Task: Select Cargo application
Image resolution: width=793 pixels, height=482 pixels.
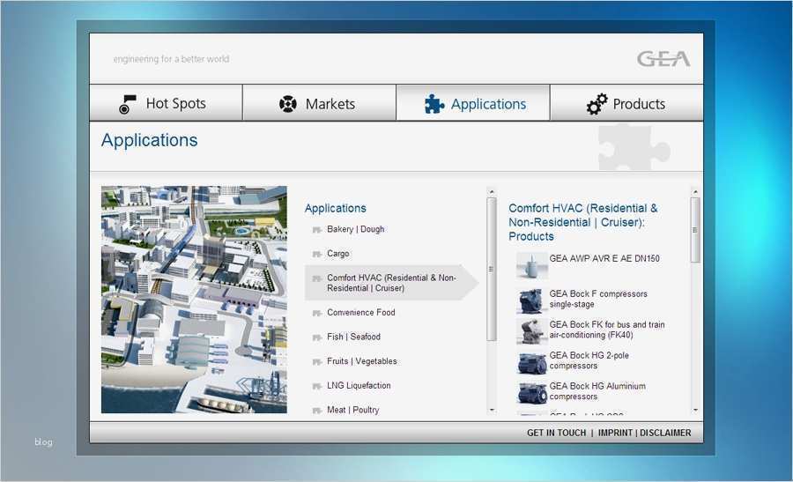Action: (337, 254)
